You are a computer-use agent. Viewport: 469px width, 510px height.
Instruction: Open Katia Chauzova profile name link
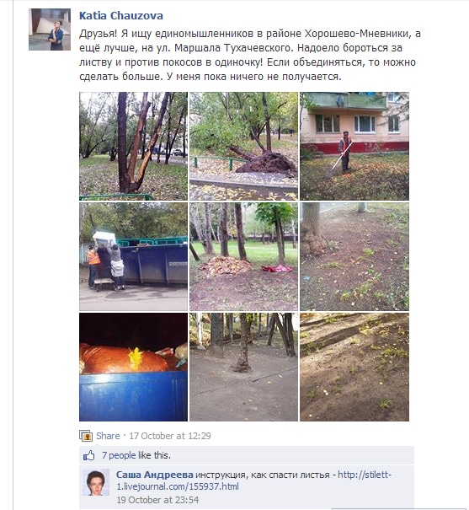[x=121, y=16]
